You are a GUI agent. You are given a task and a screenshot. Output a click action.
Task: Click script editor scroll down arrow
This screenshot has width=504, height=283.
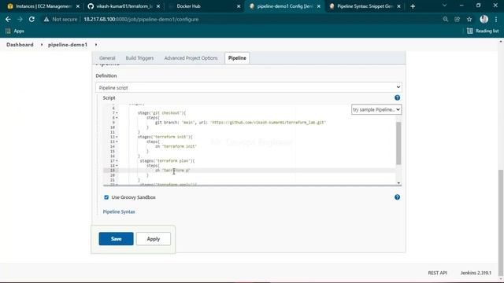pyautogui.click(x=398, y=183)
